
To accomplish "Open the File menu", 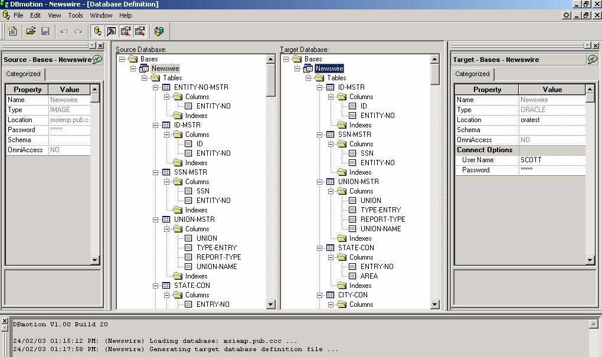I will pos(18,15).
